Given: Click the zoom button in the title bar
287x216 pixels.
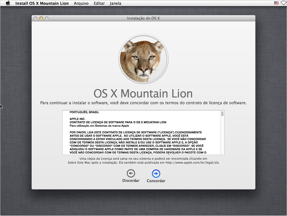Looking at the screenshot, I should pyautogui.click(x=47, y=18).
